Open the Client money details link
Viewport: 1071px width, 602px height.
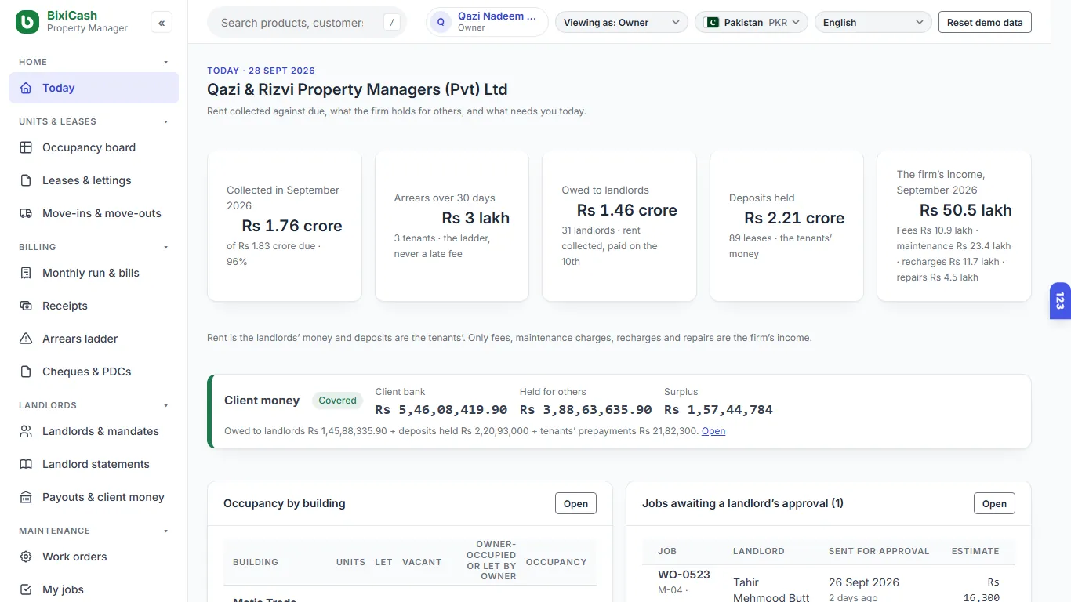[713, 431]
